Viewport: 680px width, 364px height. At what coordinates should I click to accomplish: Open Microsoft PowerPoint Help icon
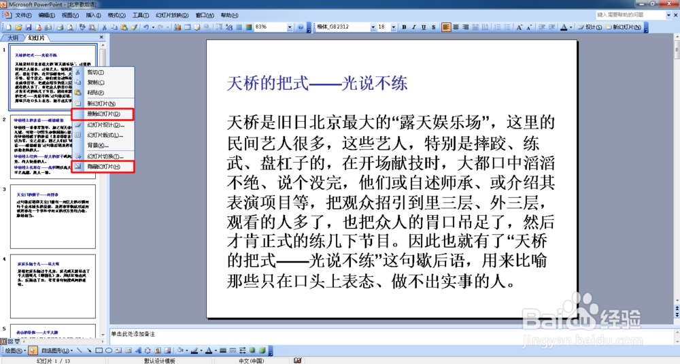coord(300,27)
